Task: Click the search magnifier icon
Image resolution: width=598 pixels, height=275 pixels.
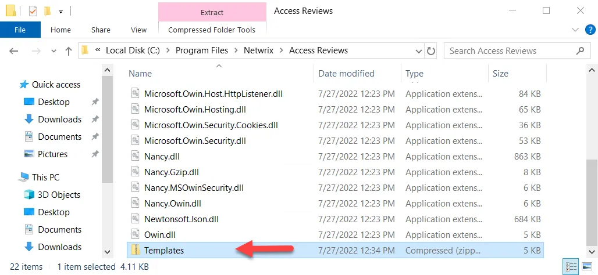Action: pyautogui.click(x=580, y=50)
